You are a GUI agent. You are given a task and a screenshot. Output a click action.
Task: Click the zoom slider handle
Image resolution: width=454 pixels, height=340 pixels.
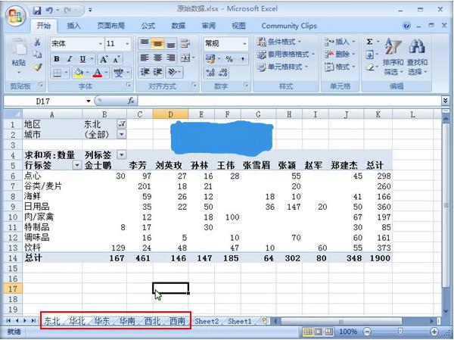pos(400,332)
